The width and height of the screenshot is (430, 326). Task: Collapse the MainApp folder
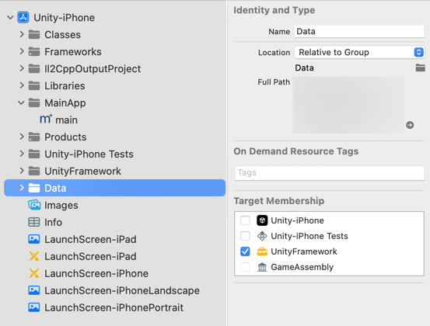pos(21,103)
